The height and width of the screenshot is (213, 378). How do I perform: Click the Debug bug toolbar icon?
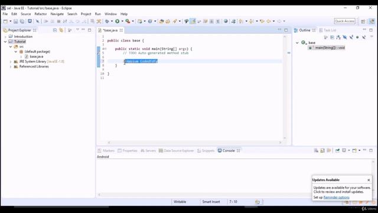coord(107,21)
